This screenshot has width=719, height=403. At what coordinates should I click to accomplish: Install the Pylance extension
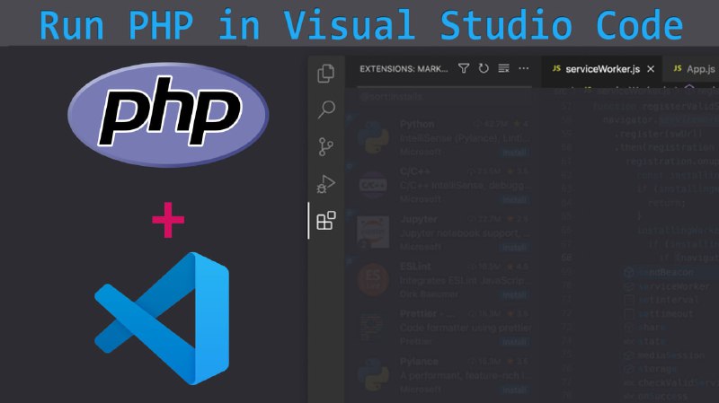pos(514,390)
